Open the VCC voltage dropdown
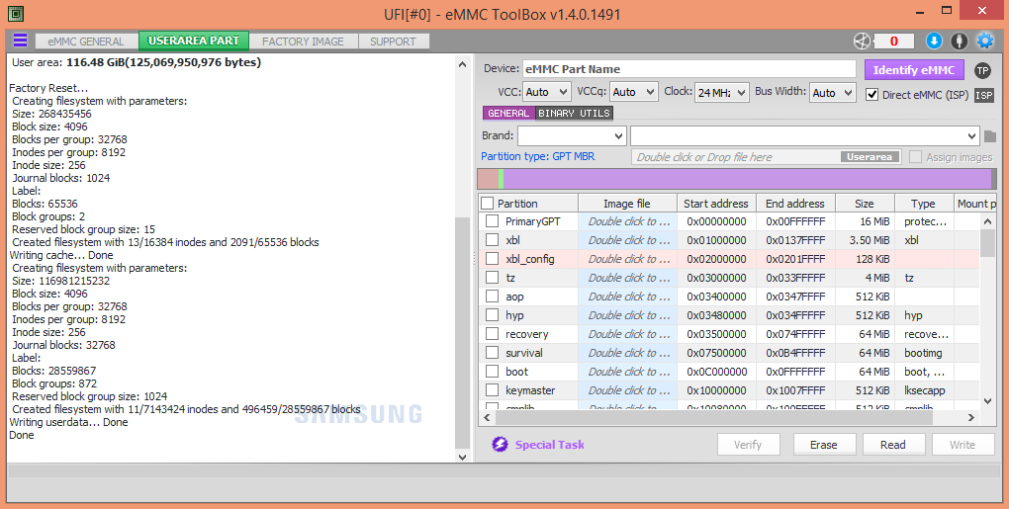 coord(546,92)
